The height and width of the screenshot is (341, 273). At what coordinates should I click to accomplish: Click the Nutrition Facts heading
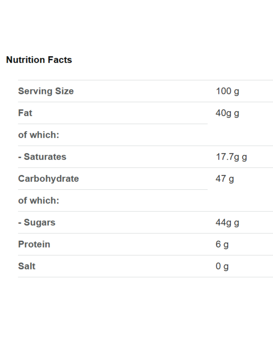tap(39, 60)
